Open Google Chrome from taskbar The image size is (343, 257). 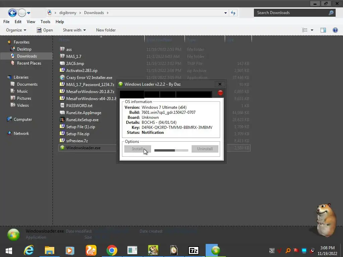112,250
